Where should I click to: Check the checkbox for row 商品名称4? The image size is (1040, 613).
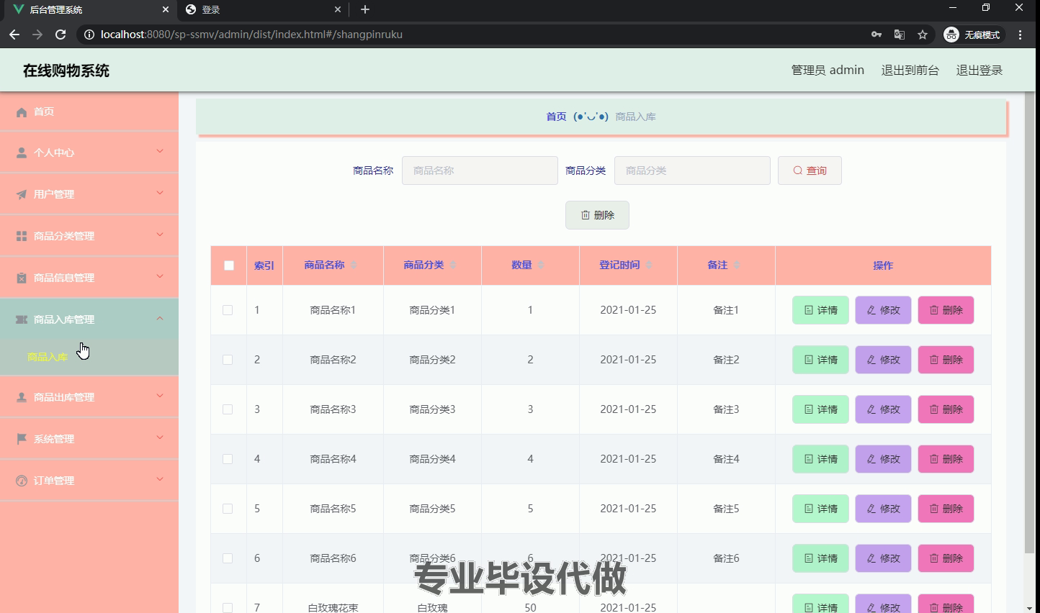[x=228, y=459]
